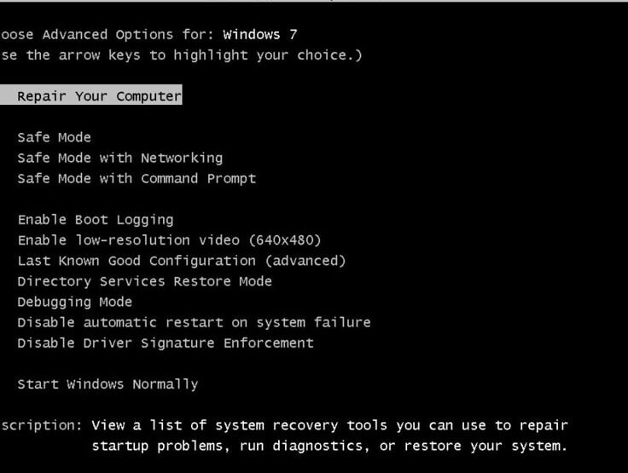The image size is (628, 473).
Task: Click description line mentioning run diagnostics
Action: 329,446
